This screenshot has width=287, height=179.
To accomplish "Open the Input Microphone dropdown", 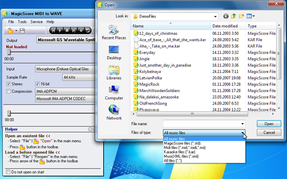I will [x=65, y=69].
